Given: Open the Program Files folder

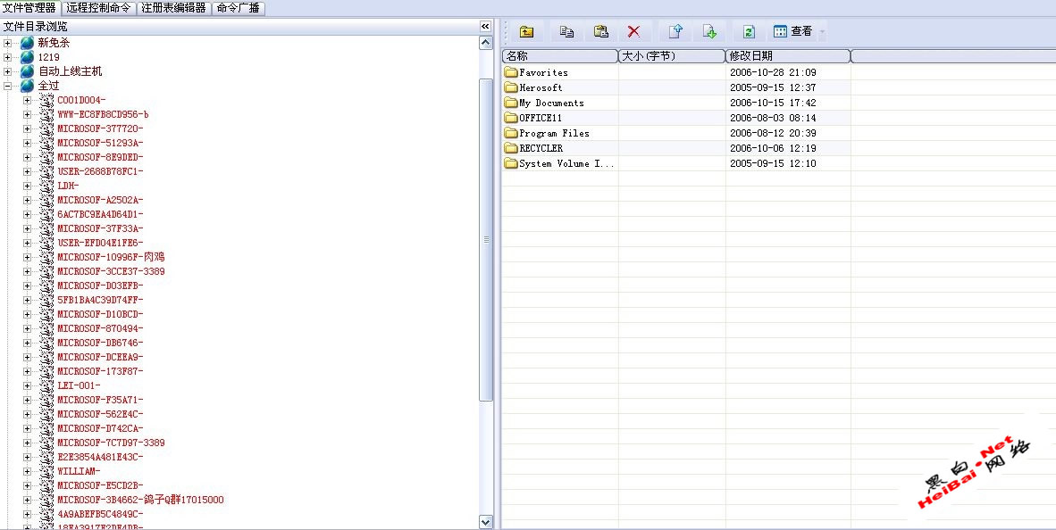Looking at the screenshot, I should pyautogui.click(x=554, y=133).
